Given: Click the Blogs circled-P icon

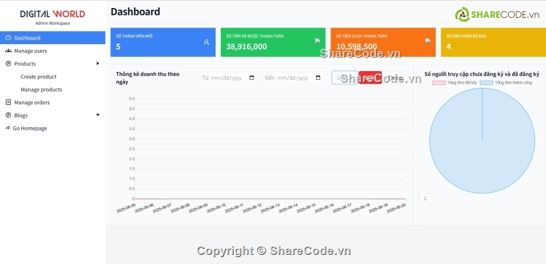Looking at the screenshot, I should coord(9,115).
